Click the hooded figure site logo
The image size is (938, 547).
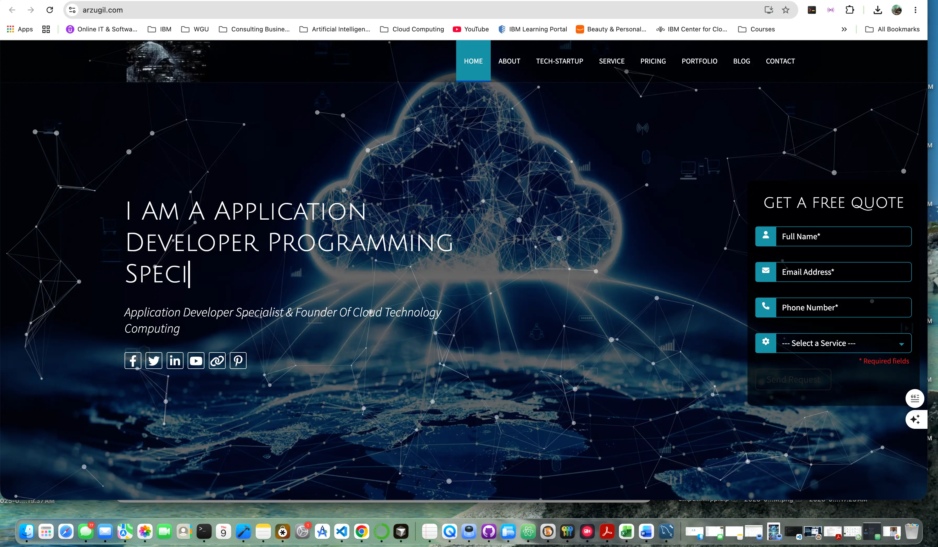click(168, 61)
